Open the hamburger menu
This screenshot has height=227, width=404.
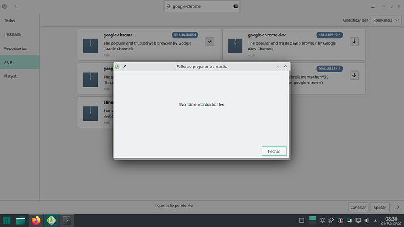tap(372, 6)
